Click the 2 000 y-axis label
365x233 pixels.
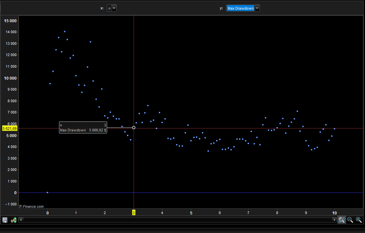(x=12, y=170)
